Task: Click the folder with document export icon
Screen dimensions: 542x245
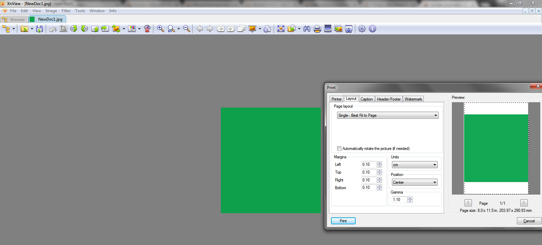Action: click(291, 29)
